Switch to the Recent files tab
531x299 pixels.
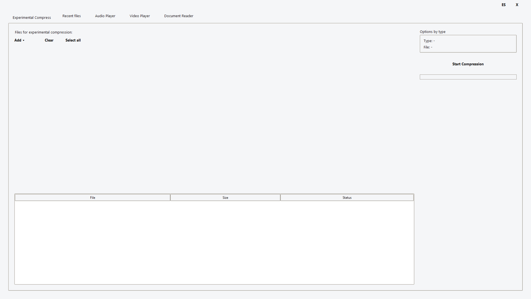tap(72, 16)
